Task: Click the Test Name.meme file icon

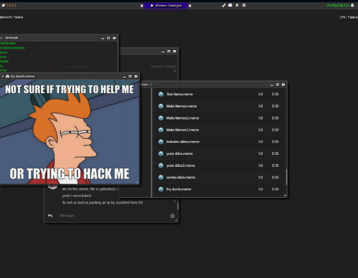Action: pyautogui.click(x=161, y=94)
